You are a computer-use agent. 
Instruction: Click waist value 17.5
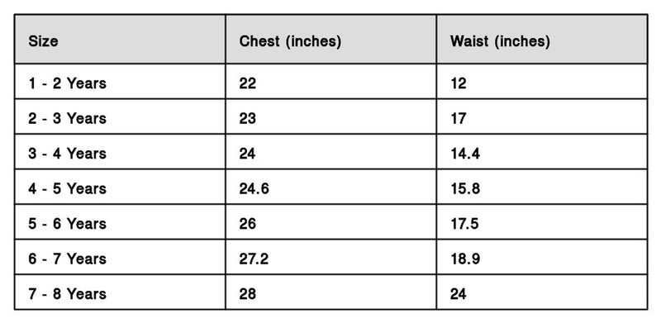point(464,224)
